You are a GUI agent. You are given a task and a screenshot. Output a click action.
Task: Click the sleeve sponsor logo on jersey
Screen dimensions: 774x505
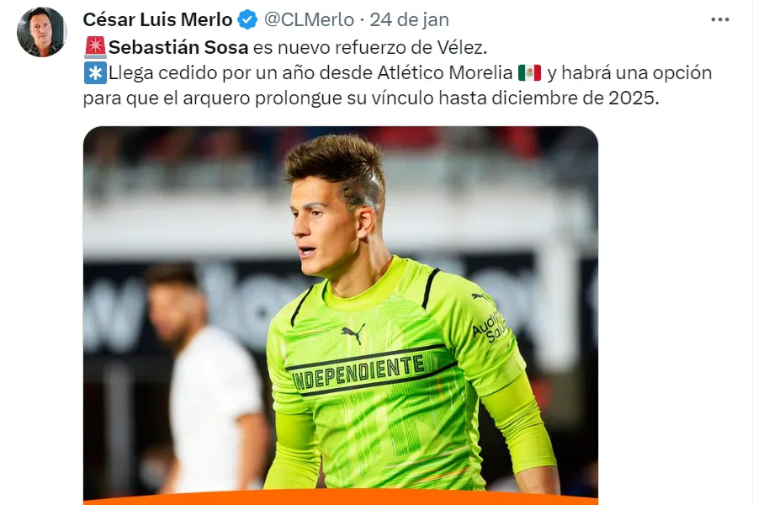pyautogui.click(x=490, y=326)
